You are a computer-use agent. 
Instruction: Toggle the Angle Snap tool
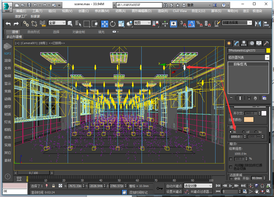point(191,24)
